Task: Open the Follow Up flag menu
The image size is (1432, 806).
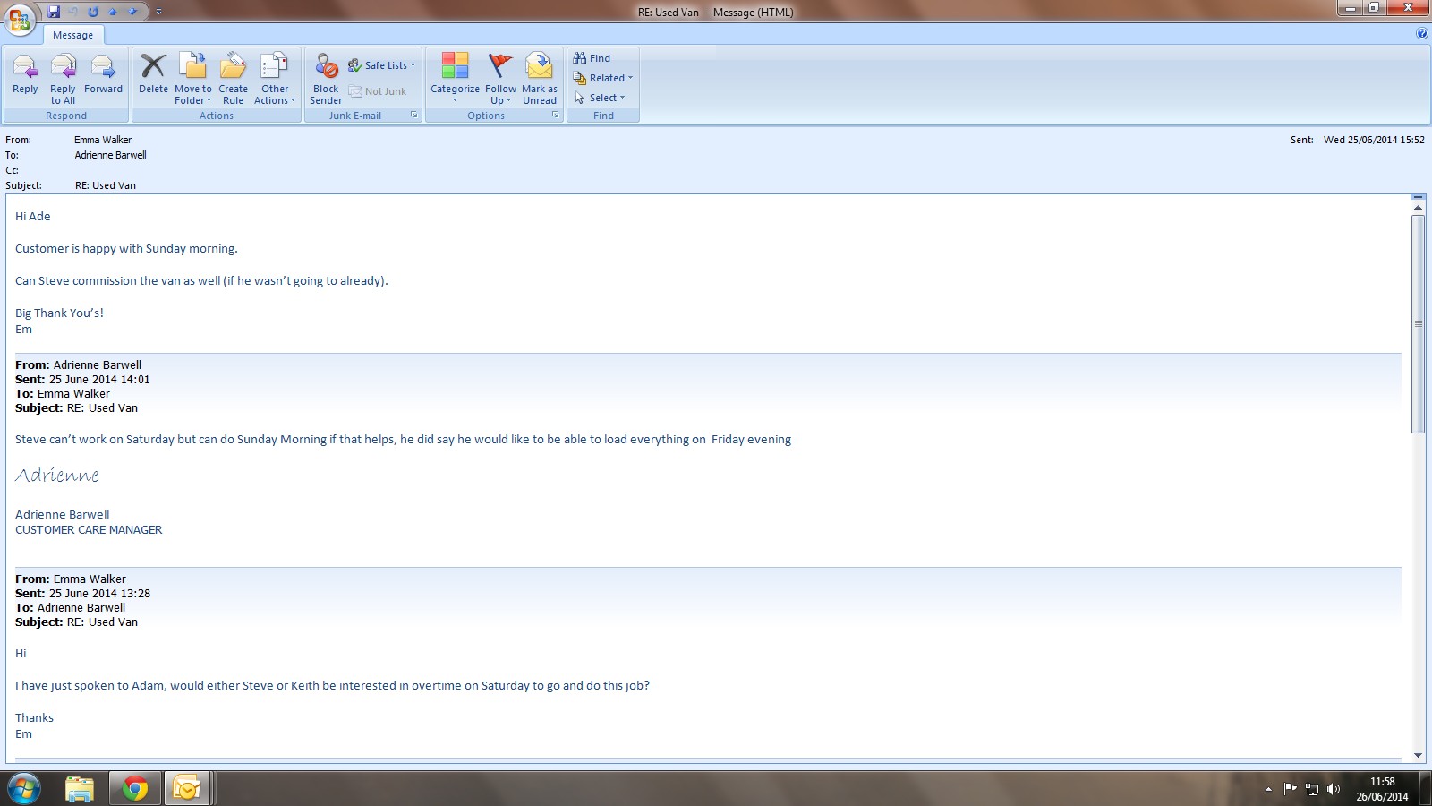Action: click(500, 77)
